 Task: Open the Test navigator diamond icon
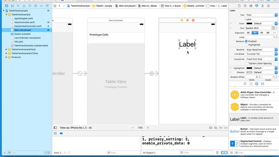(x=30, y=6)
